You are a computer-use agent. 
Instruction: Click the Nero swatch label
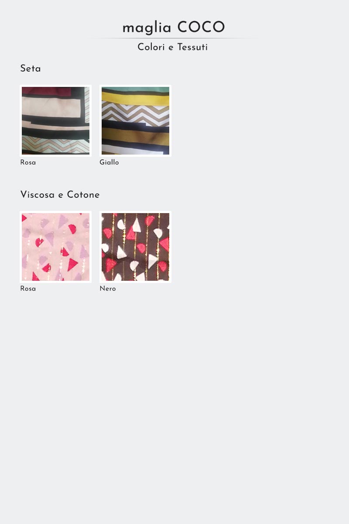pos(108,289)
